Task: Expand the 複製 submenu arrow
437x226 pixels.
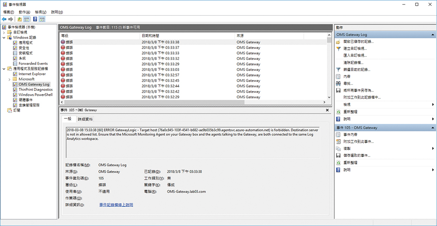Action: [433, 149]
